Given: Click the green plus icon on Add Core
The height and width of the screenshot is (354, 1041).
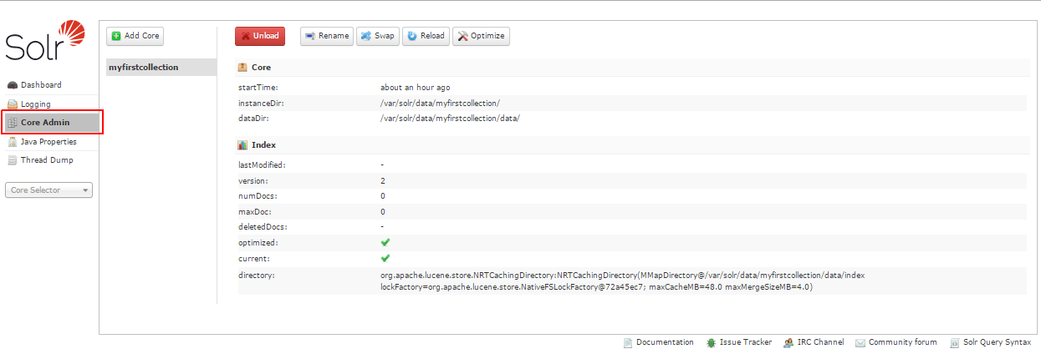Looking at the screenshot, I should click(x=116, y=36).
